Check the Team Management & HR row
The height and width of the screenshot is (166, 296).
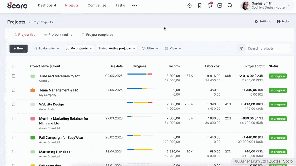pos(14,90)
